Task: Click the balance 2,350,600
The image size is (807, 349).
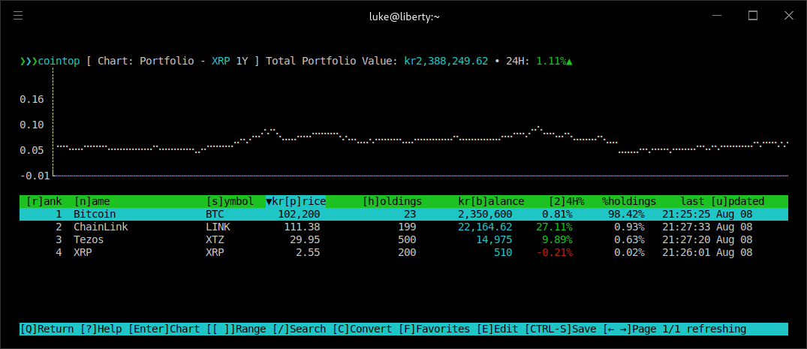Action: click(486, 214)
